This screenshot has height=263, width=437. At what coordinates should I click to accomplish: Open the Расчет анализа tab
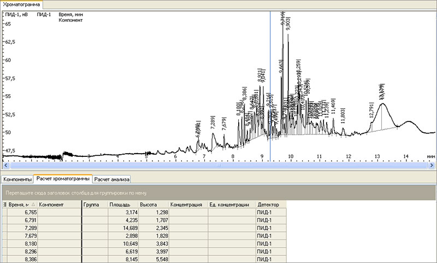(x=111, y=179)
